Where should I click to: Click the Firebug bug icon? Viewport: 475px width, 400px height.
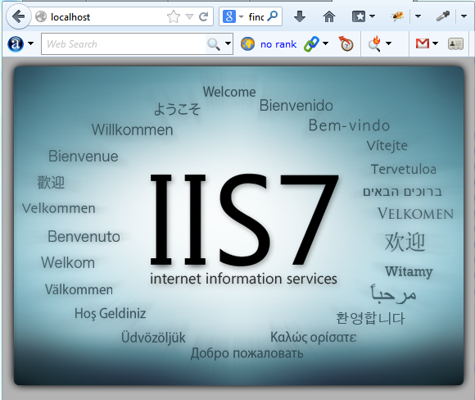[398, 16]
